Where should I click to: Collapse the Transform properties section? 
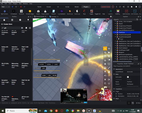click(114, 89)
